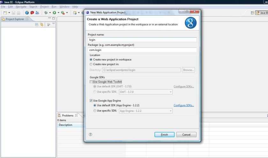Choose Use specific SDK for App Engine
This screenshot has width=268, height=158.
click(x=95, y=111)
